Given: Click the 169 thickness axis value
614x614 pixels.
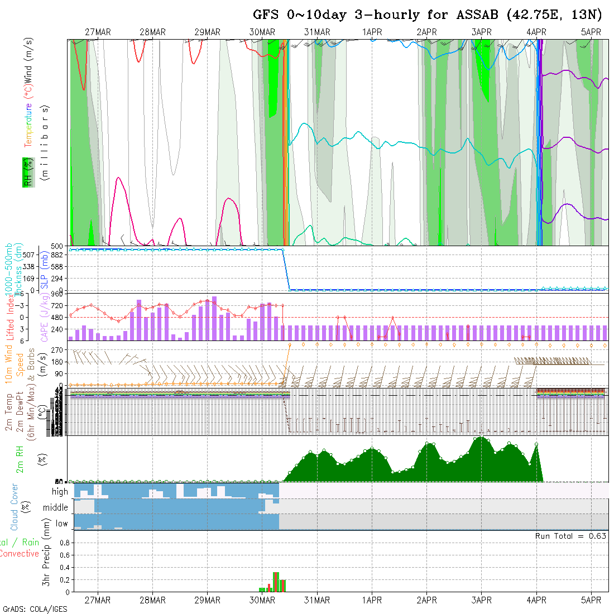Looking at the screenshot, I should coord(28,279).
